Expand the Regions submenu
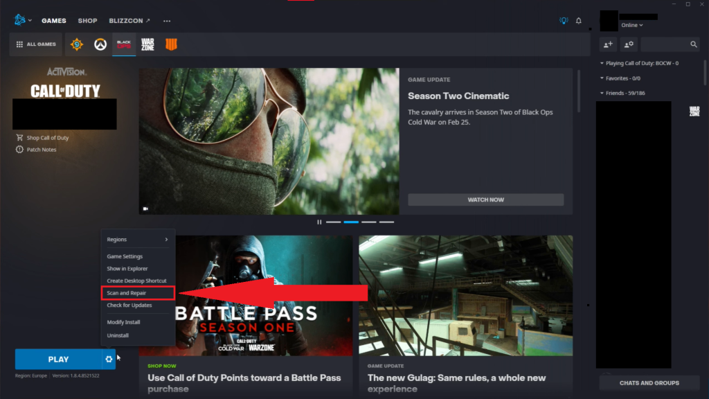The image size is (709, 399). click(x=138, y=239)
